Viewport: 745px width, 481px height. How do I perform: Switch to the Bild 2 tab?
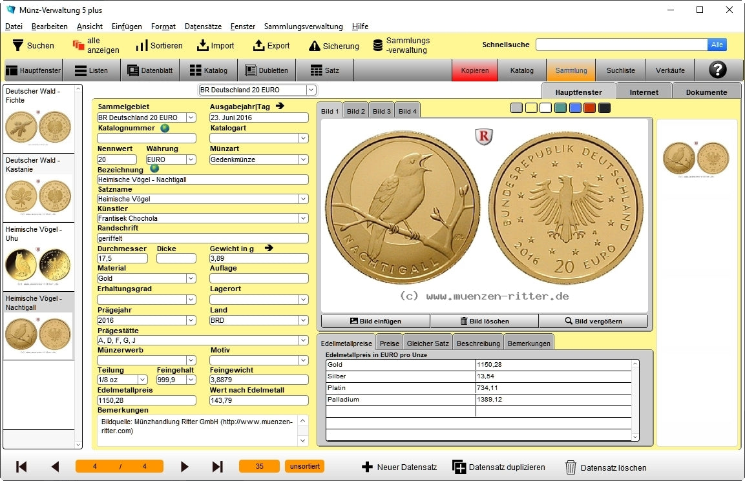[x=356, y=111]
